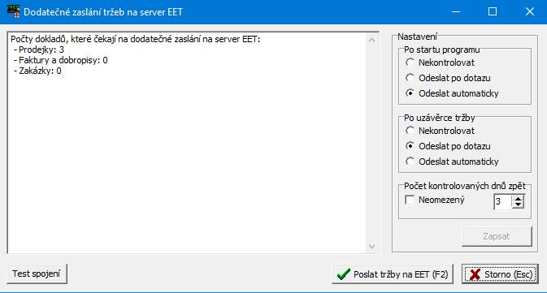547x293 pixels.
Task: Click the text area's scroll up arrow
Action: 372,41
